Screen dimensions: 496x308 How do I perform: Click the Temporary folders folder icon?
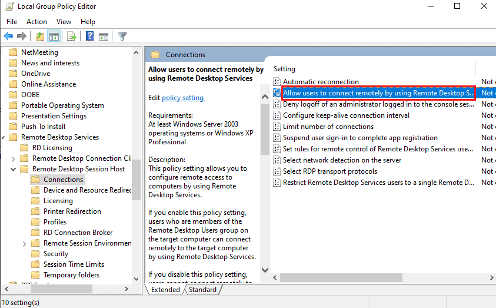point(35,275)
